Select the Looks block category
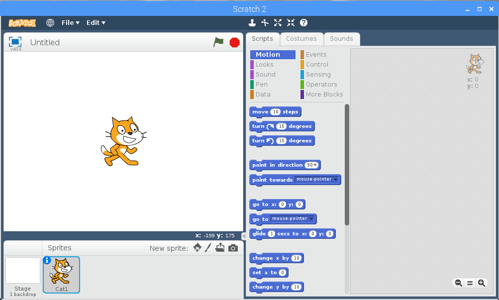Image resolution: width=499 pixels, height=300 pixels. tap(264, 65)
